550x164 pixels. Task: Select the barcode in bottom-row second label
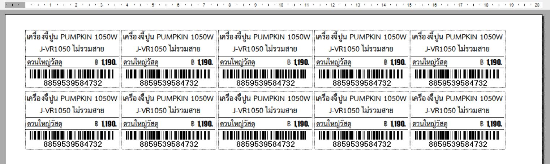pos(169,136)
